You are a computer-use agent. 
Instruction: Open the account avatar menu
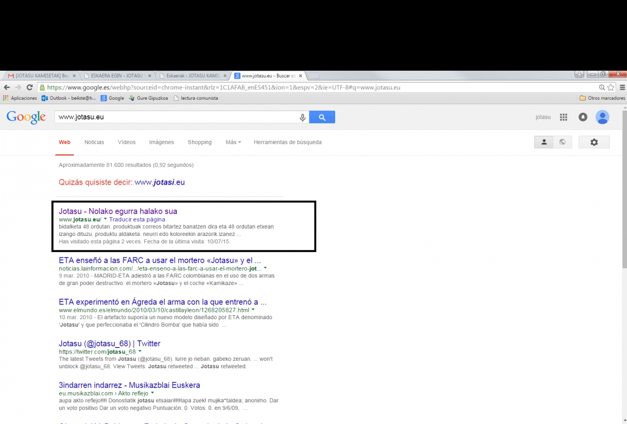(602, 117)
